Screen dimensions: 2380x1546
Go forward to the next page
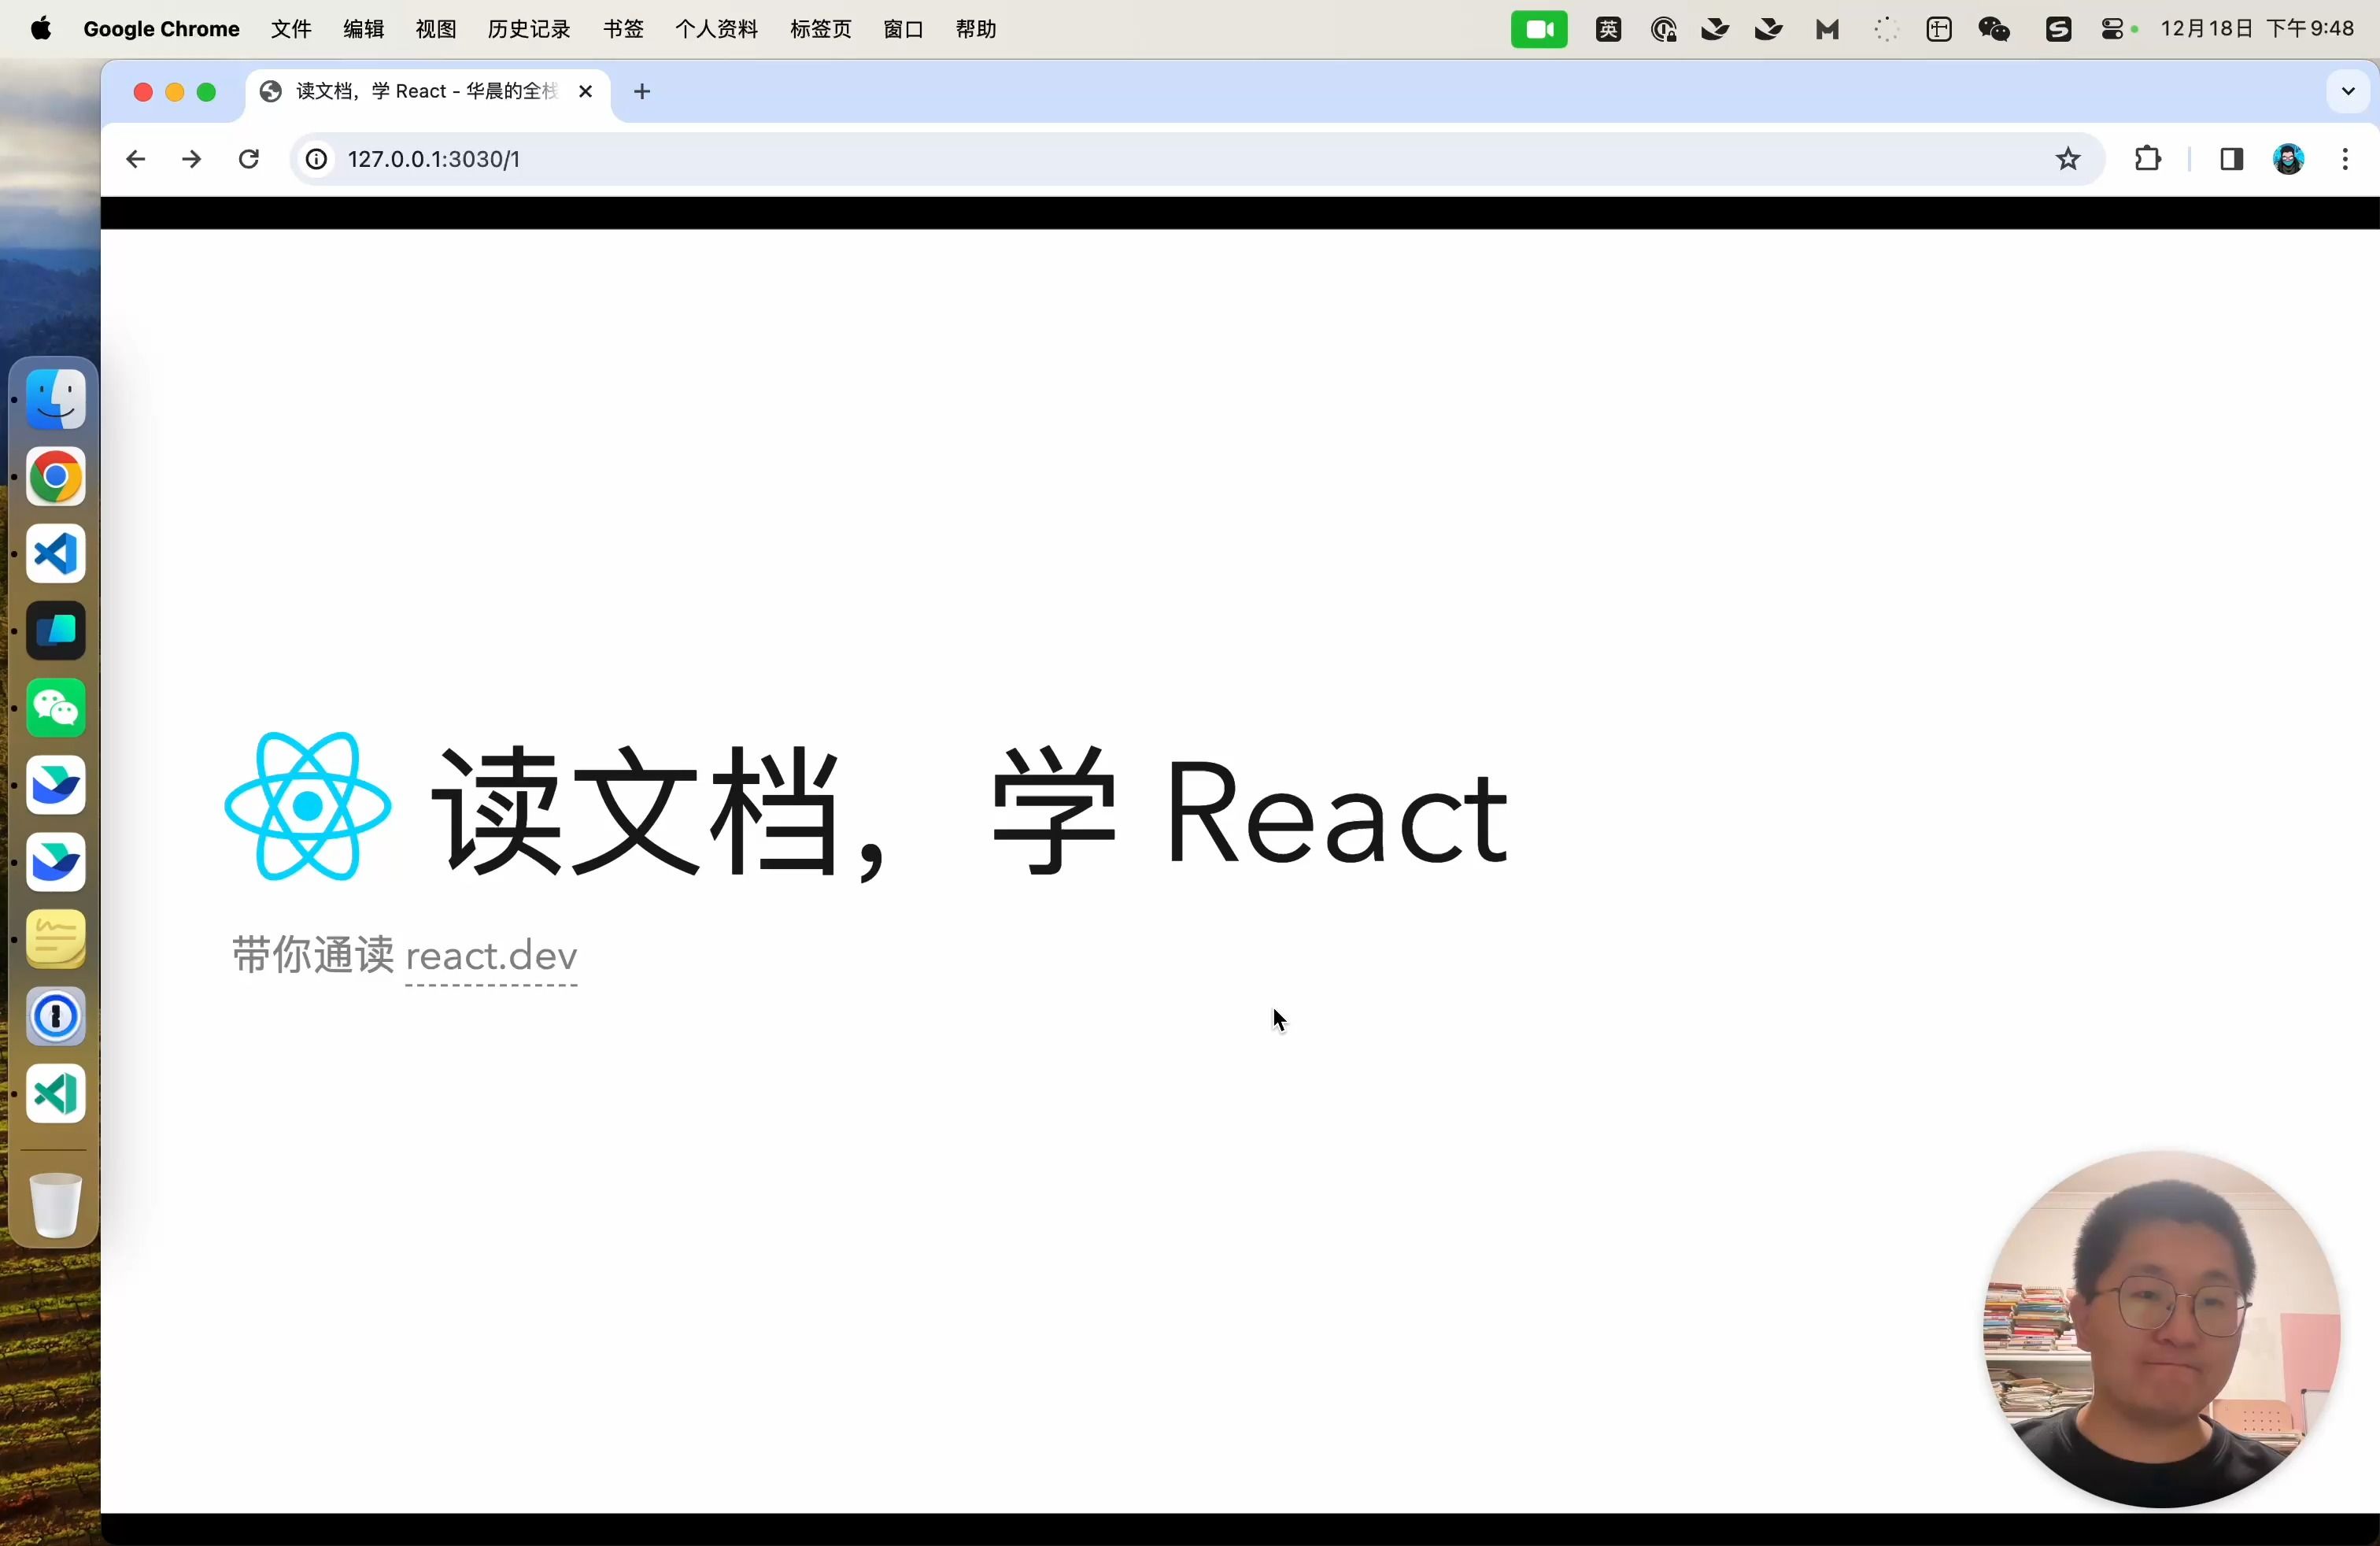(191, 159)
